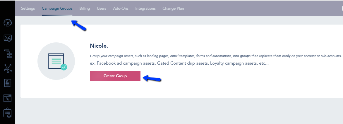Open the dashboard speedometer icon
The height and width of the screenshot is (124, 343).
(x=8, y=23)
